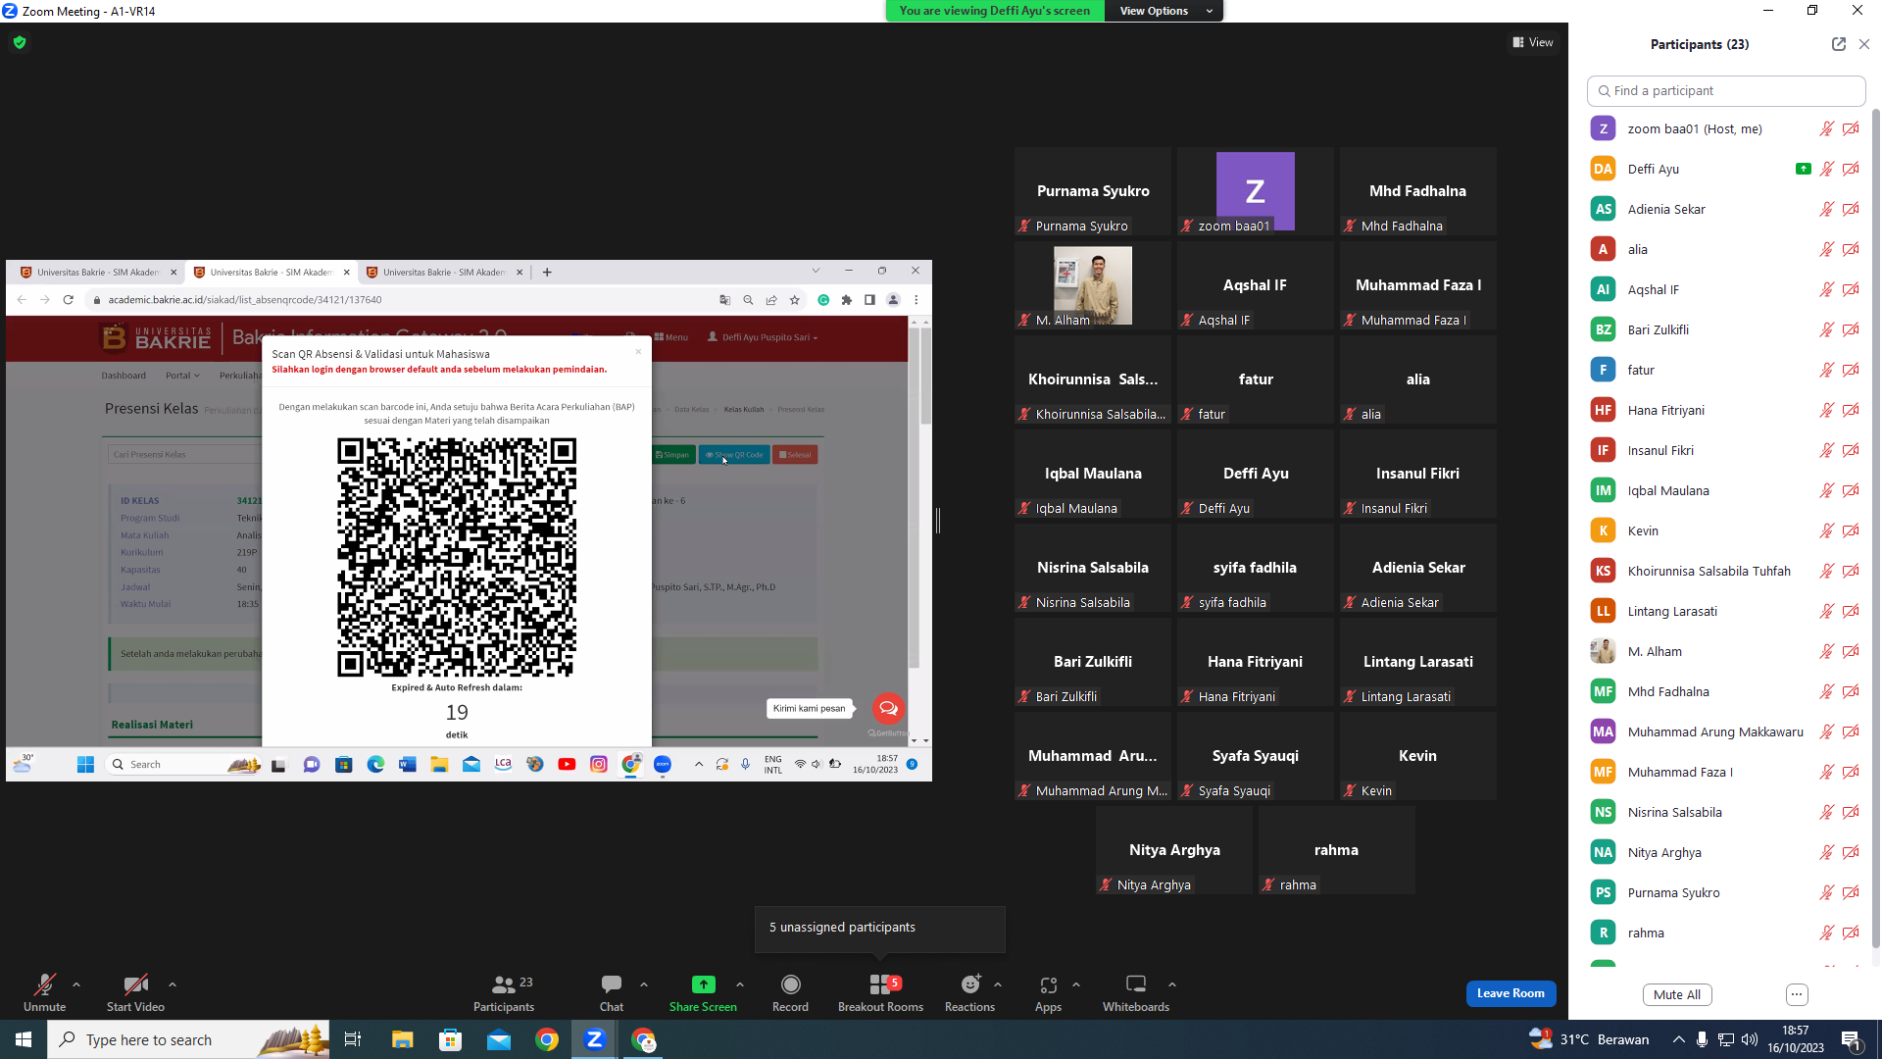Click the Leave Room button
This screenshot has height=1059, width=1882.
[x=1511, y=993]
